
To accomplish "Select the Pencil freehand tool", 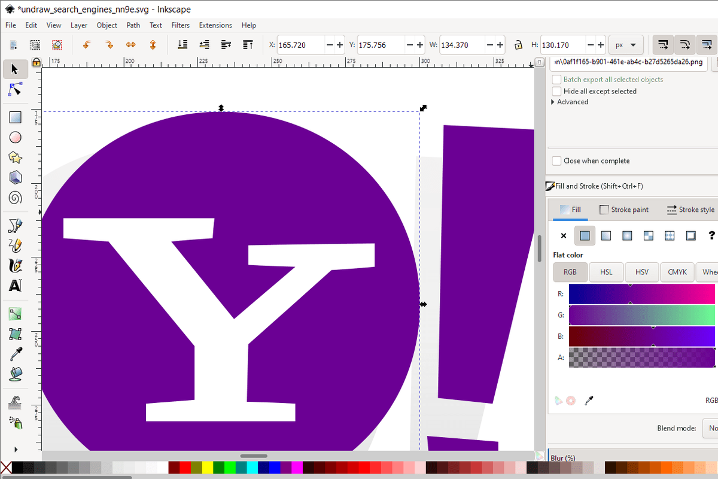I will click(16, 245).
